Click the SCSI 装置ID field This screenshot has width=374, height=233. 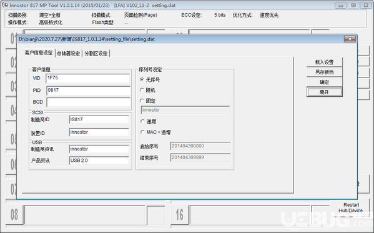point(99,132)
